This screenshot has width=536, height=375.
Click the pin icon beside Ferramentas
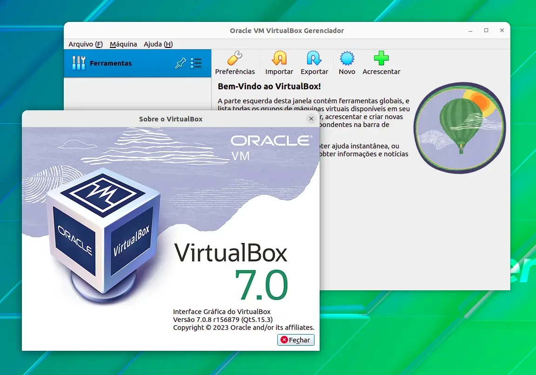pos(181,63)
